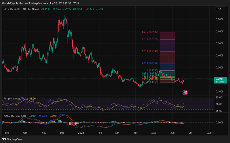
Task: Click the 2.618 (0.4343) Fibonacci label
Action: (150, 51)
